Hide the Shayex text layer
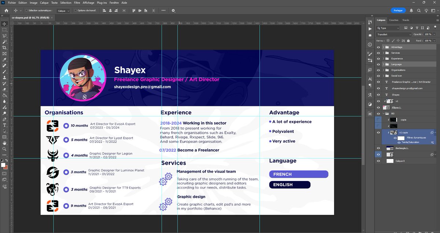440x233 pixels. tap(378, 95)
